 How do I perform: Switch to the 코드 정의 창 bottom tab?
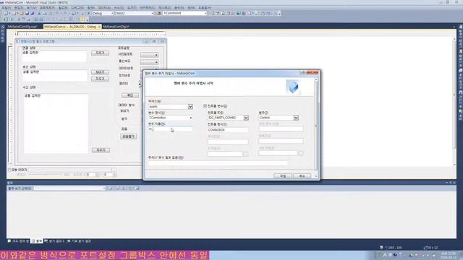click(x=18, y=241)
